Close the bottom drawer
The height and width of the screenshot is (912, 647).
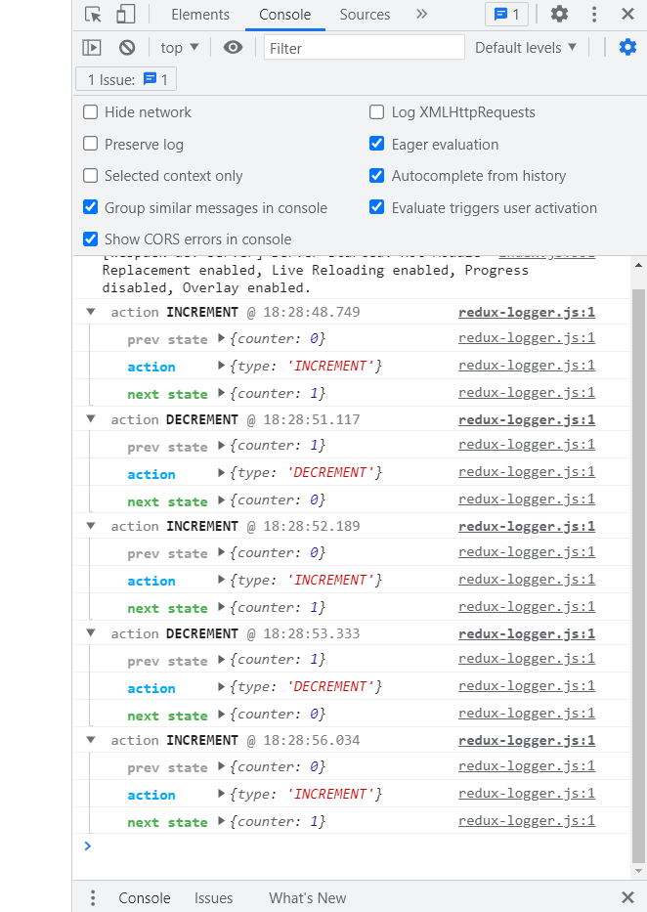627,897
